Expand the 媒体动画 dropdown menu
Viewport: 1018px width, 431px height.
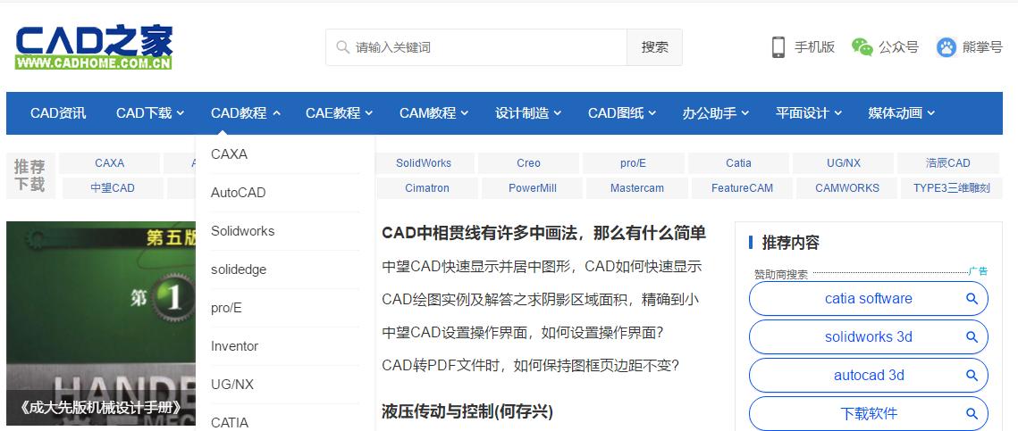902,113
